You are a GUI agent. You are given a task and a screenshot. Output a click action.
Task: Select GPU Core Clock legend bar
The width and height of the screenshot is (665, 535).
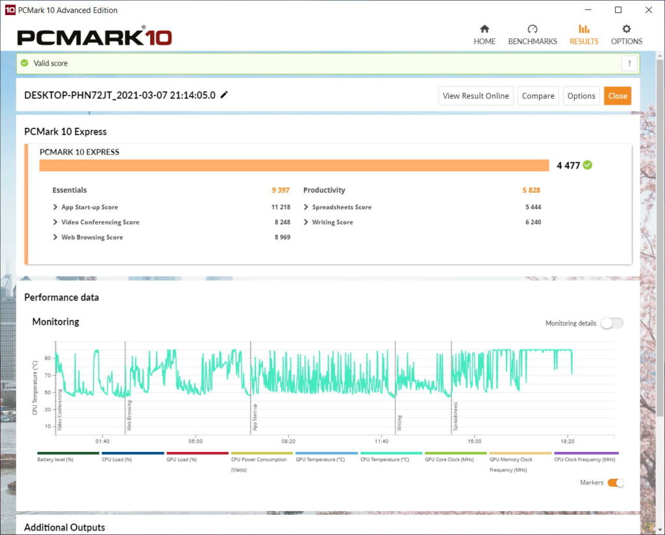[455, 453]
